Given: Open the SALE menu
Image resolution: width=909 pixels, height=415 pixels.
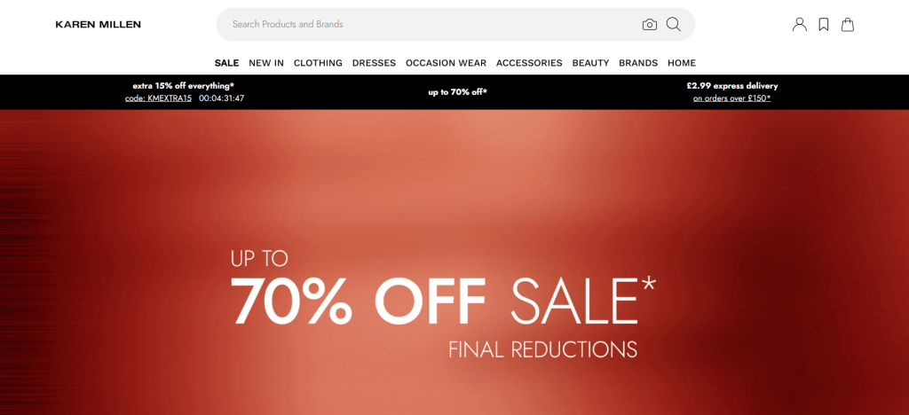Looking at the screenshot, I should tap(226, 63).
